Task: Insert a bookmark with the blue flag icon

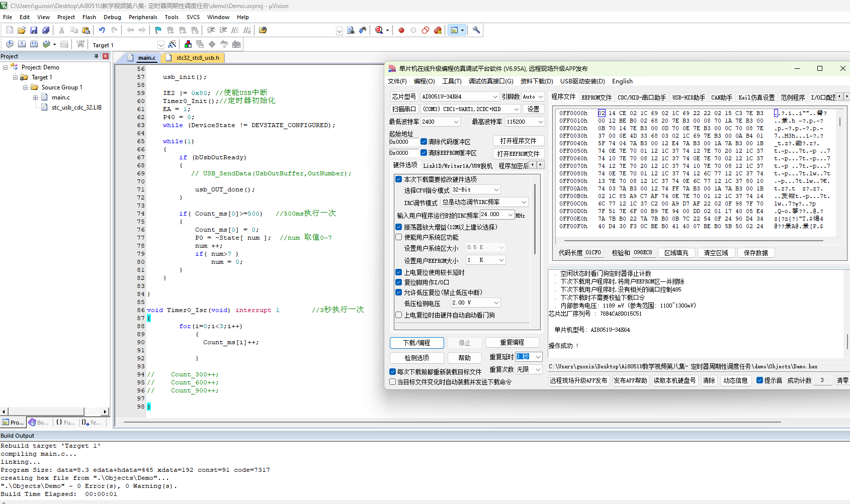Action: click(158, 30)
